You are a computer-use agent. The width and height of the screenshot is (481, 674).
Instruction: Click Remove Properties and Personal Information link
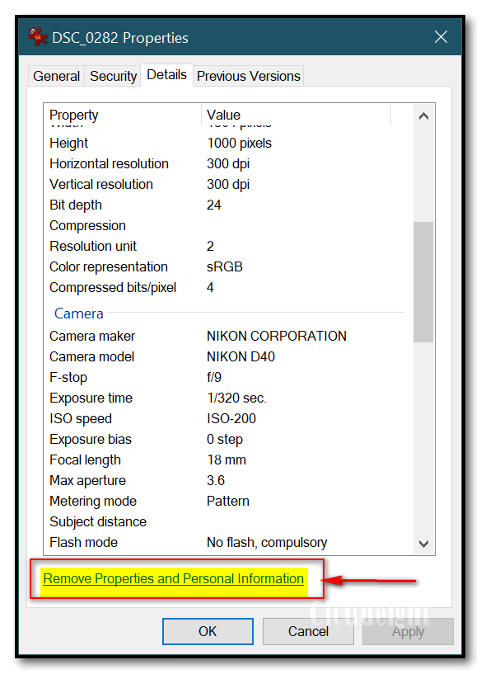pyautogui.click(x=173, y=578)
